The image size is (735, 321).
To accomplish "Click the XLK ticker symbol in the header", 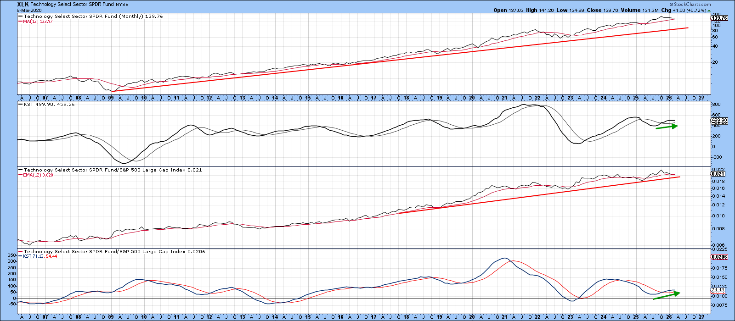I will click(23, 4).
